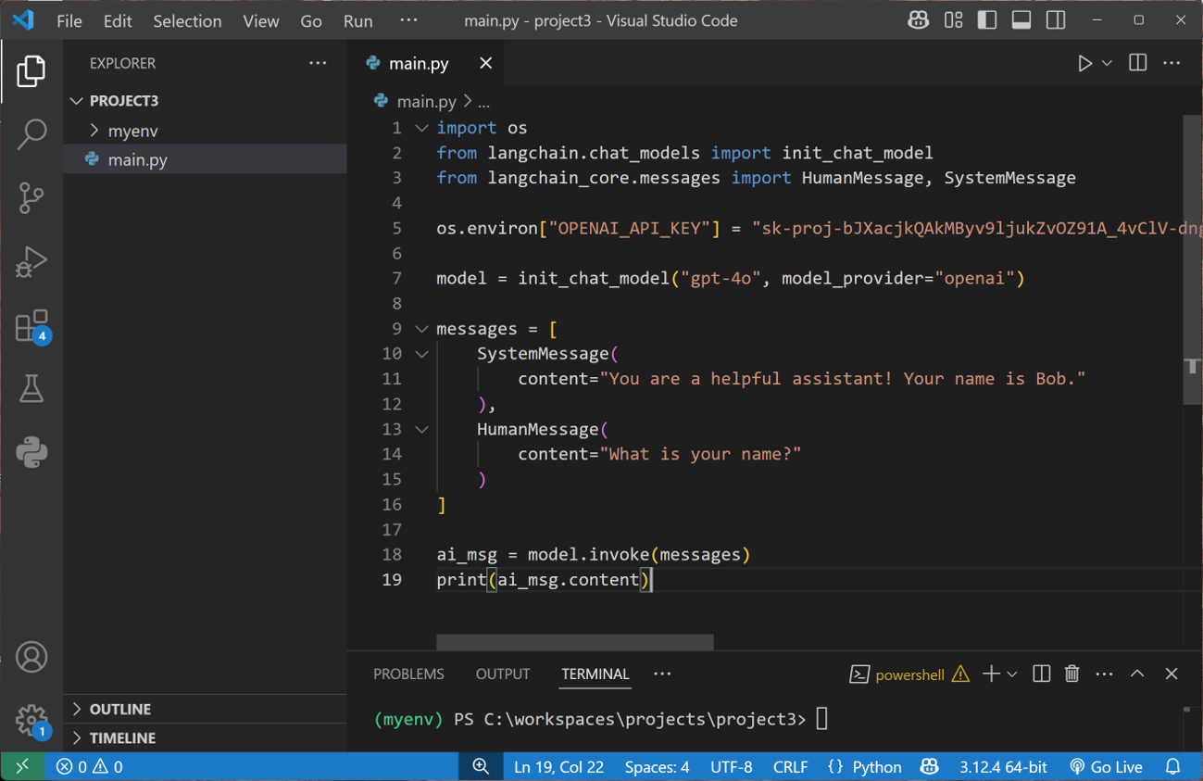Open Extensions view with badge 4

(x=31, y=326)
